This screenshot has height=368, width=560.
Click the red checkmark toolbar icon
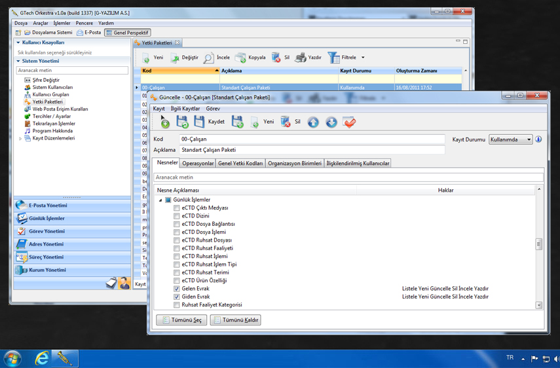tap(350, 122)
